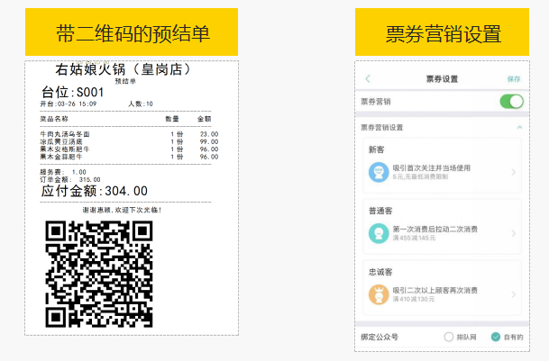Open 忠诚客 settings via right chevron

(514, 294)
